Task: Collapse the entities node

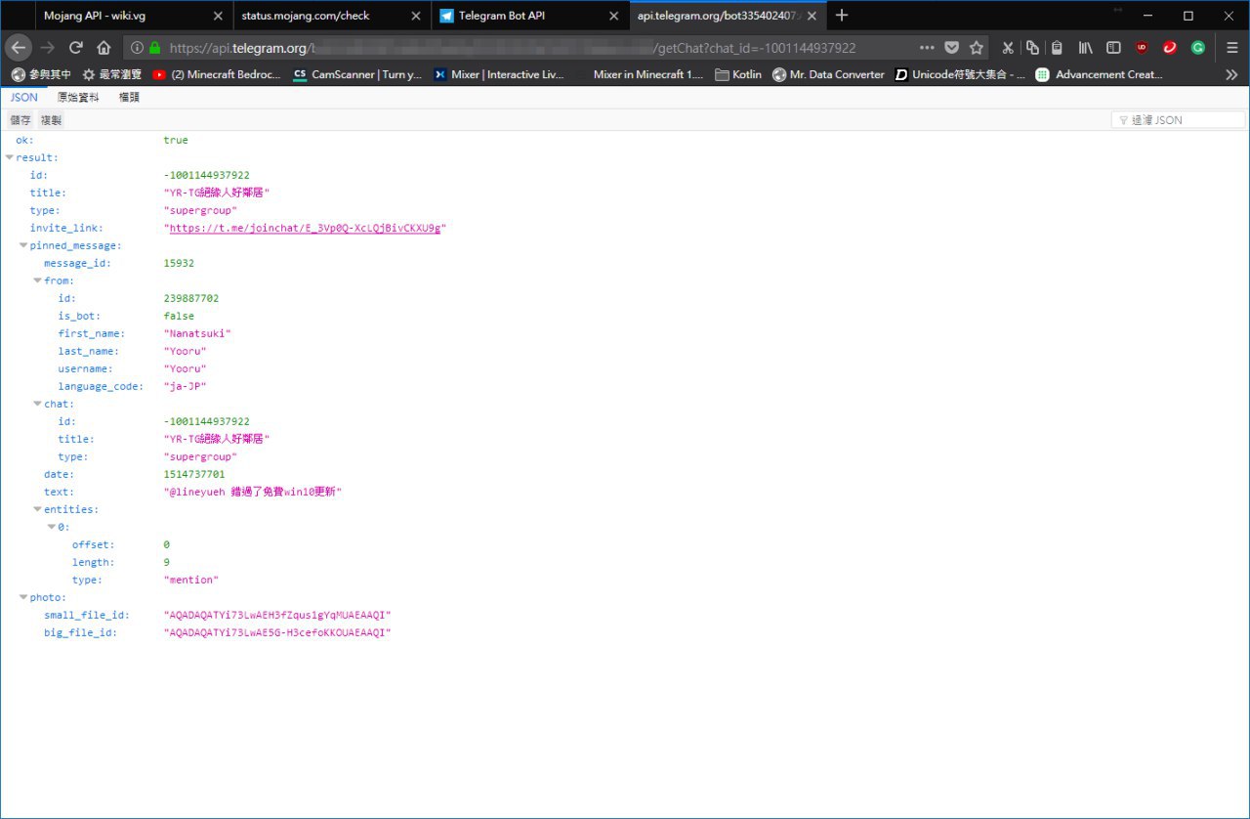Action: click(37, 509)
